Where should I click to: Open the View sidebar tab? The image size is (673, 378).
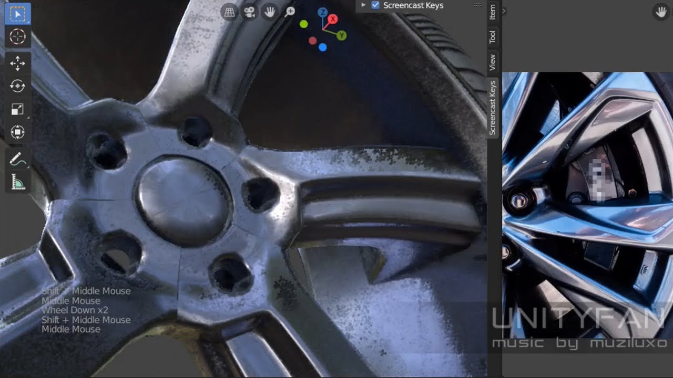493,62
